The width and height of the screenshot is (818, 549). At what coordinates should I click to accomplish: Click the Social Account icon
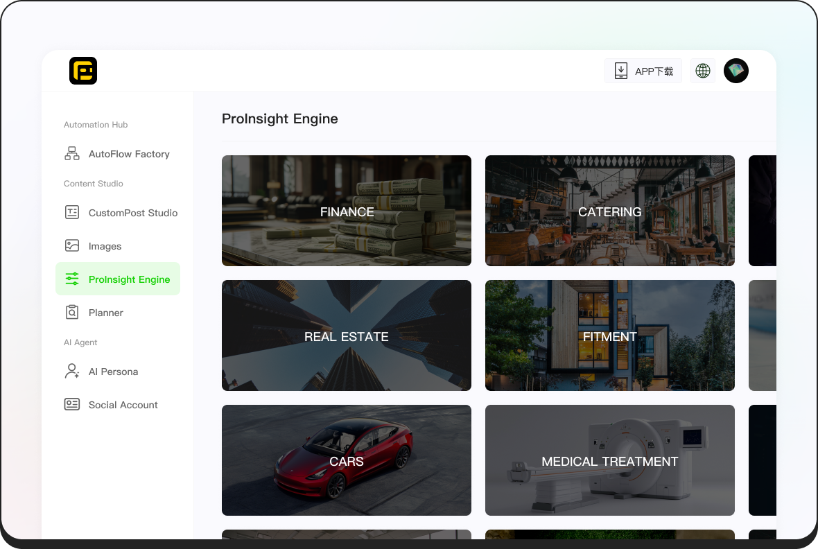[x=72, y=405]
